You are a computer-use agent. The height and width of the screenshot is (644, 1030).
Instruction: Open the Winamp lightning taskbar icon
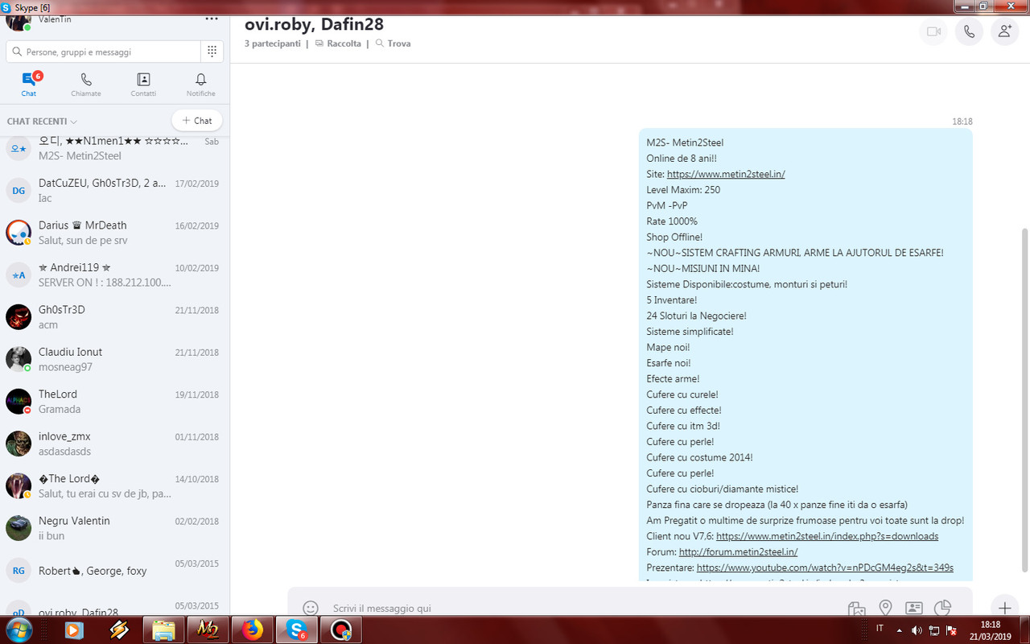(x=120, y=630)
